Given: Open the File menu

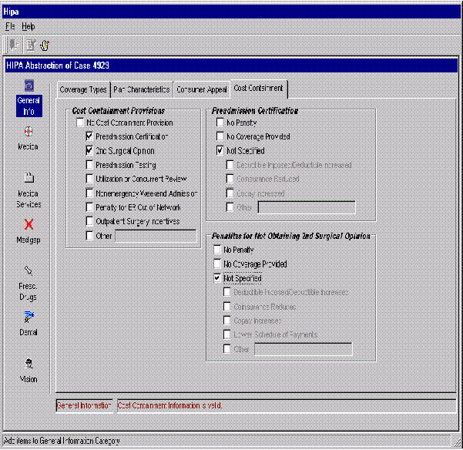Looking at the screenshot, I should pos(10,26).
